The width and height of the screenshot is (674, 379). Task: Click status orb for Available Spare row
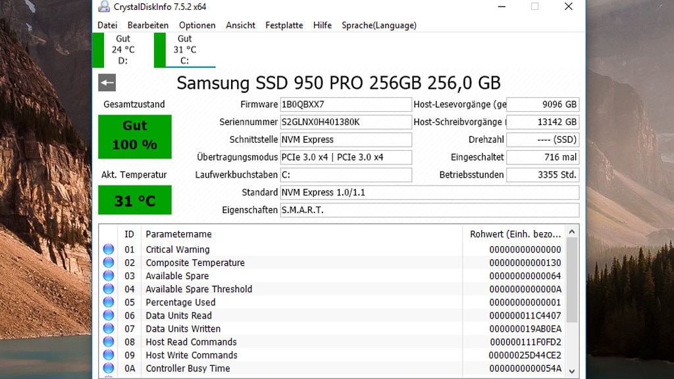coord(109,276)
